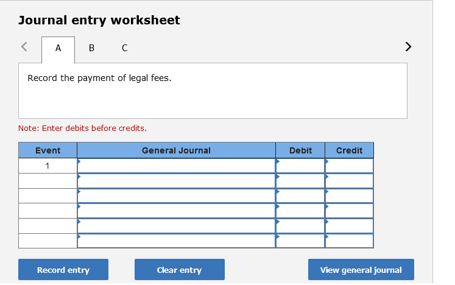Select the Debit field in the third row

pos(300,196)
